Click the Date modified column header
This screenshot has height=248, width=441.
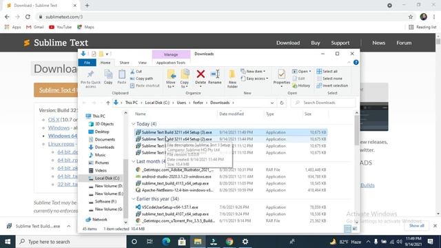coord(232,114)
